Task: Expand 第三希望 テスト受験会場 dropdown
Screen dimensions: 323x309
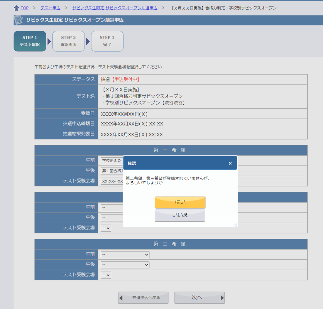Action: click(x=106, y=275)
